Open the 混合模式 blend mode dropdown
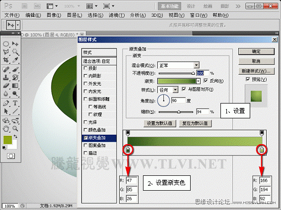The image size is (281, 210). click(197, 65)
